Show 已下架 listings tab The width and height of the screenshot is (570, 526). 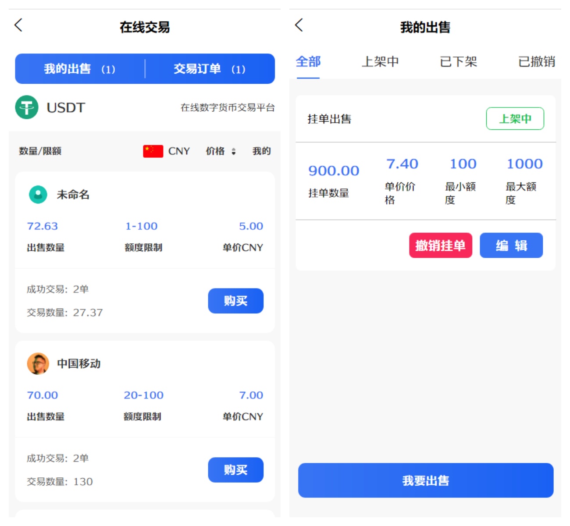458,62
